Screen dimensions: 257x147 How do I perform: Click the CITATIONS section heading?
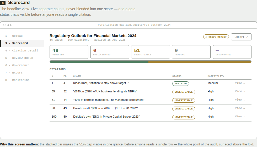coord(57,69)
